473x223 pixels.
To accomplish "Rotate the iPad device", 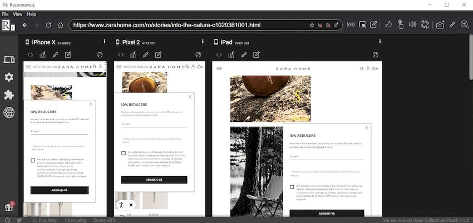I will [376, 54].
